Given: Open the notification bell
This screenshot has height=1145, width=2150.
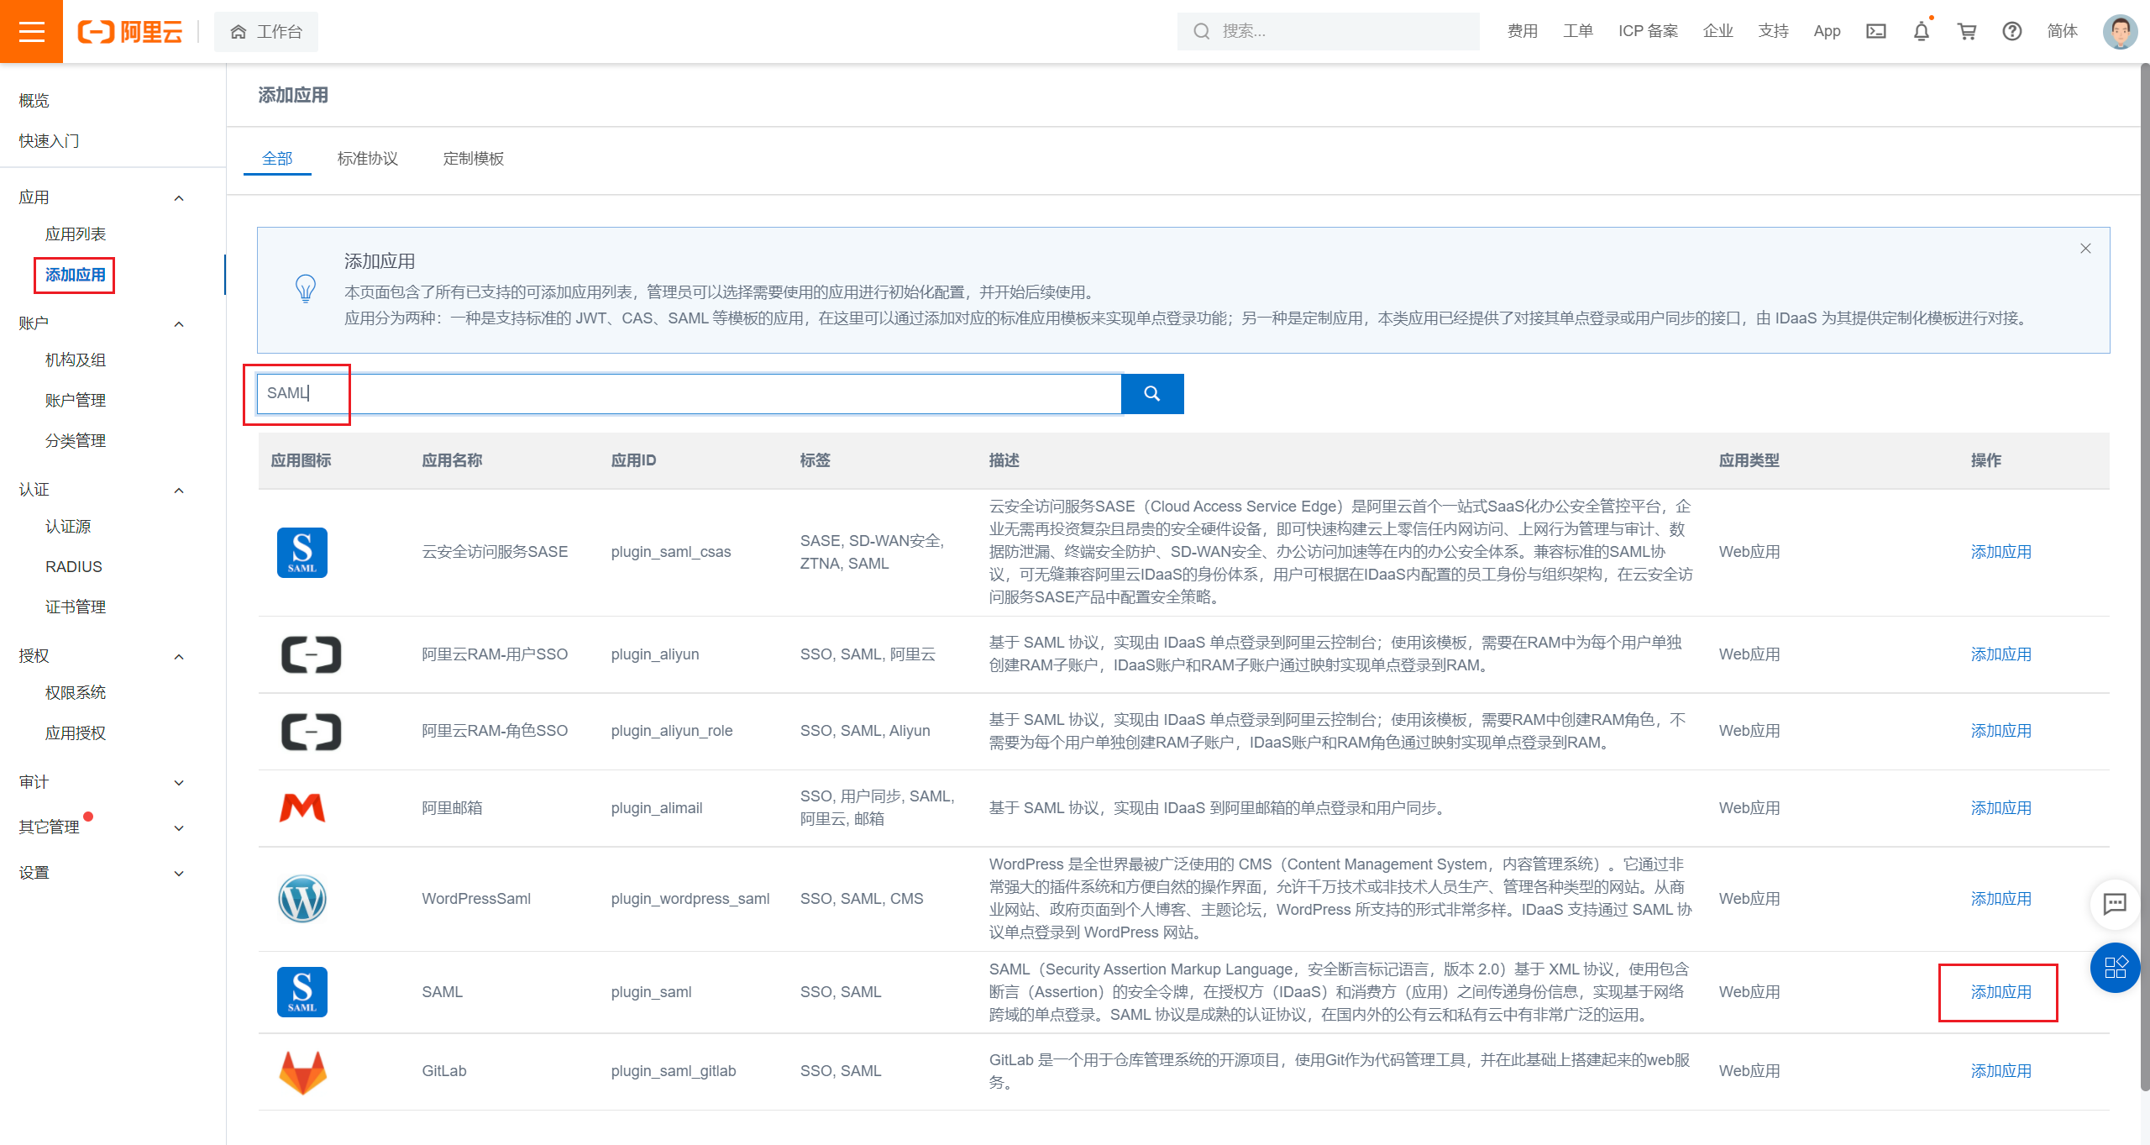Looking at the screenshot, I should click(1921, 31).
